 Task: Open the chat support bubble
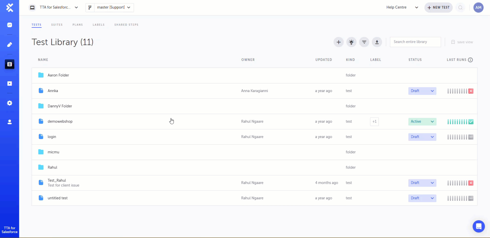[x=478, y=226]
